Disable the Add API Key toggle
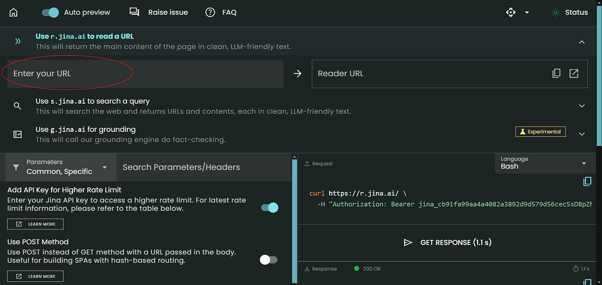602x285 pixels. (270, 208)
